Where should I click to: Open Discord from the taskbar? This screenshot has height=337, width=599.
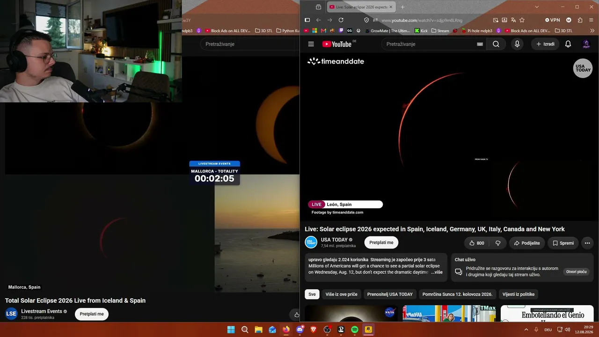pyautogui.click(x=299, y=330)
